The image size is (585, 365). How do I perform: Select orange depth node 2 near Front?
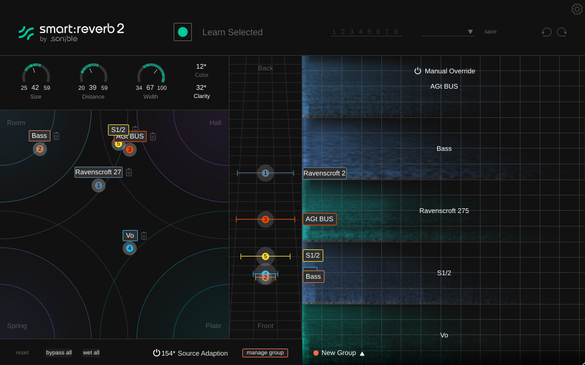[265, 278]
